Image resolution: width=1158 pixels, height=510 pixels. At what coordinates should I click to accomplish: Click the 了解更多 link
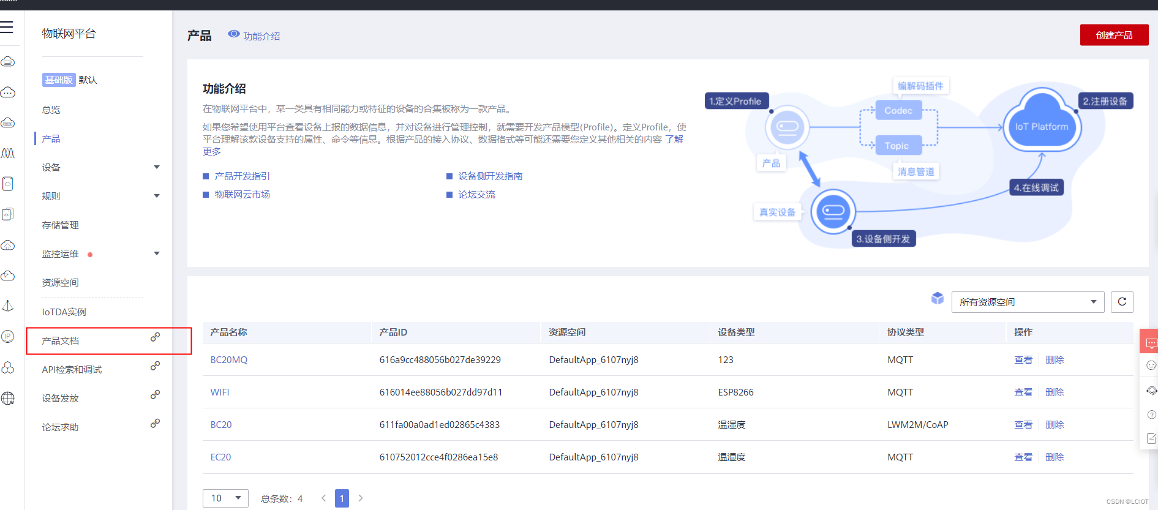675,140
